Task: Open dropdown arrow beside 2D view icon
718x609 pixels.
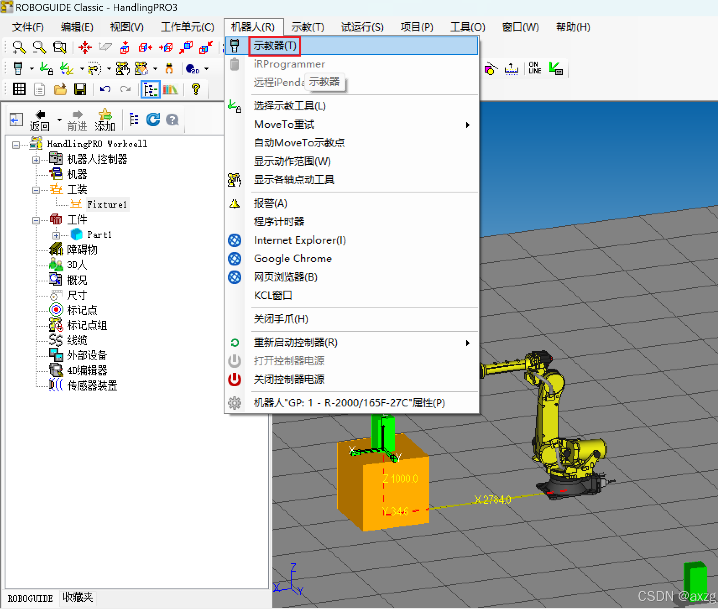Action: (206, 68)
